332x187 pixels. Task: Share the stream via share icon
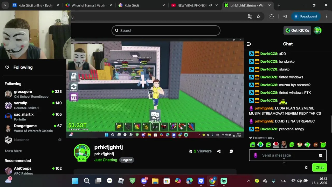click(219, 151)
